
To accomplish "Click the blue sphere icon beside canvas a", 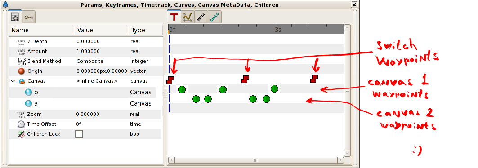I will coord(28,103).
